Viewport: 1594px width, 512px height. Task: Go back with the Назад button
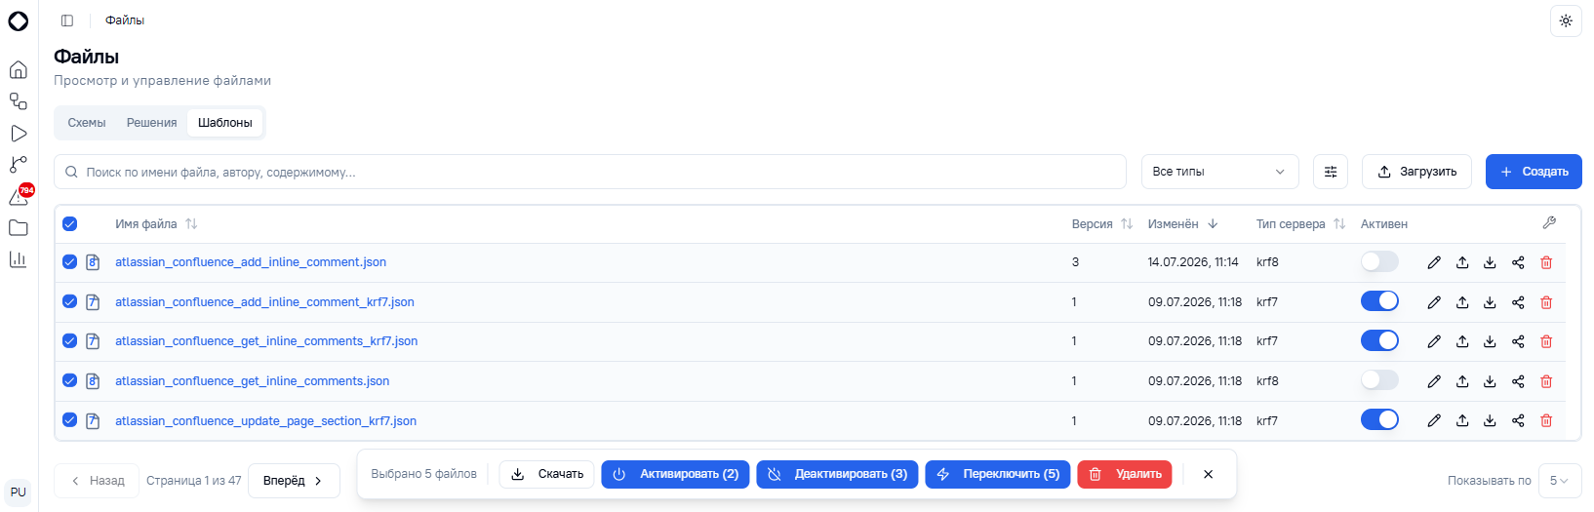click(x=97, y=481)
